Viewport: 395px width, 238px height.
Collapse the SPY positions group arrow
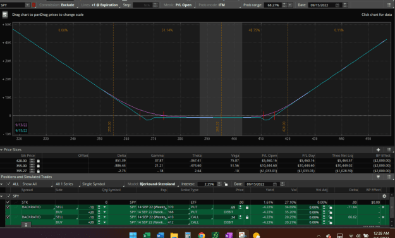1,196
